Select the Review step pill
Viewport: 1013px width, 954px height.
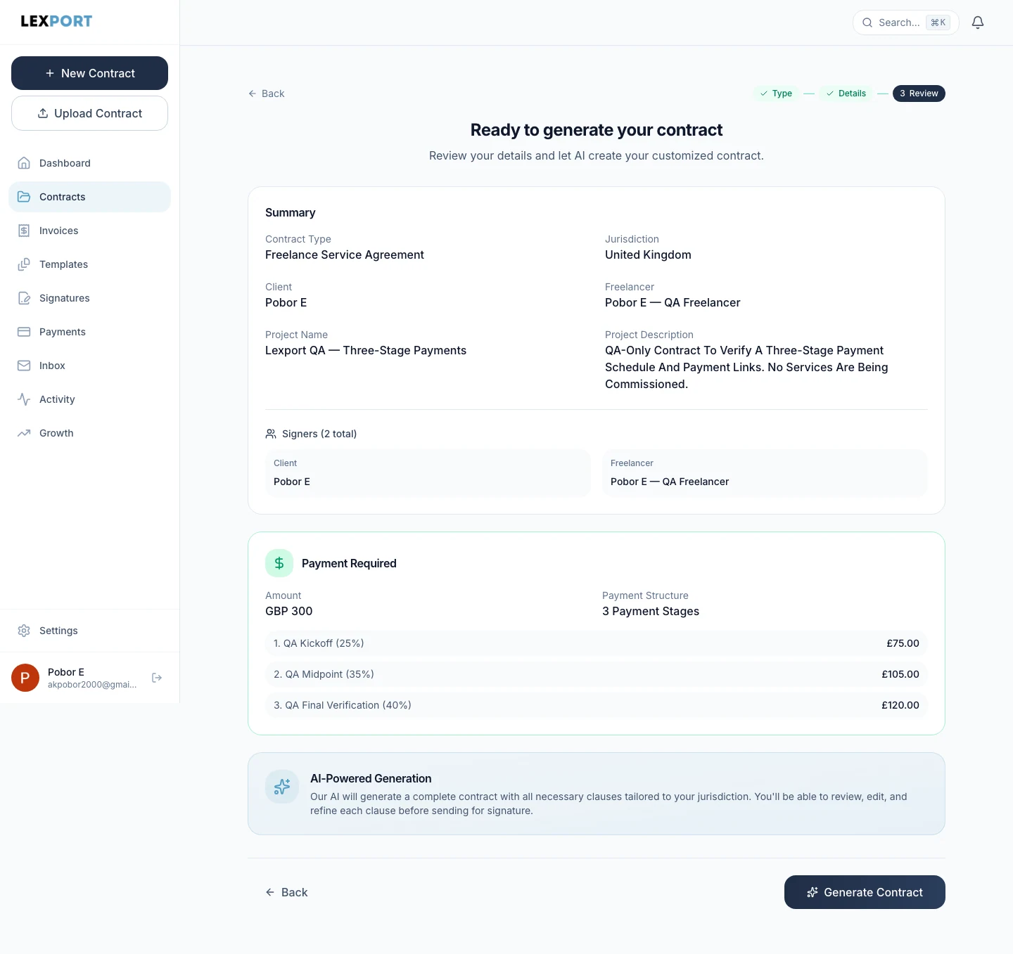click(x=919, y=94)
